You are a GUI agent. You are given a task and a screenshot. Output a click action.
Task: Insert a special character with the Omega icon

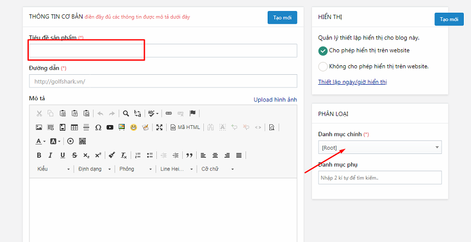coord(98,127)
